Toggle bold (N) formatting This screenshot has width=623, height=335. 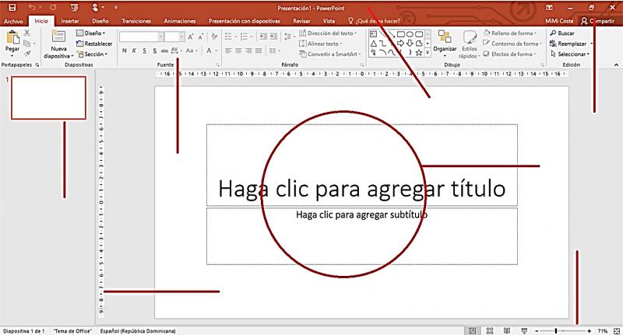coord(125,51)
